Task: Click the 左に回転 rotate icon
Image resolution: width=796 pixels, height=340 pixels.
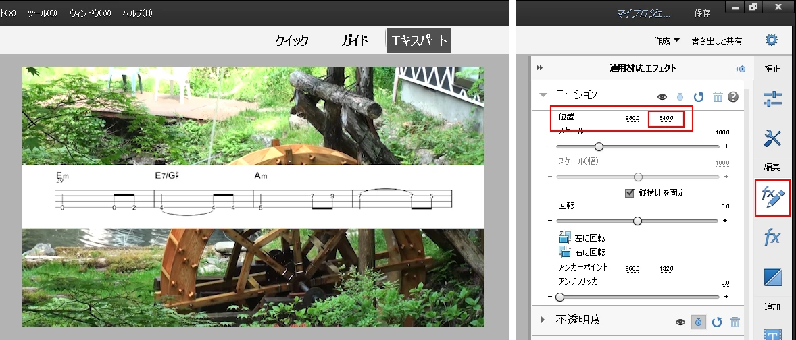Action: point(565,237)
